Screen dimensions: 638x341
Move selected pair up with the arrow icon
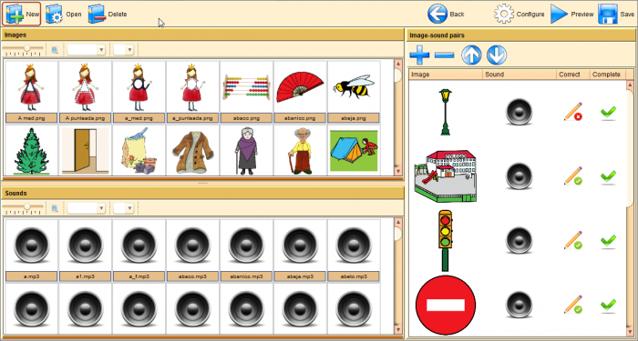[471, 55]
